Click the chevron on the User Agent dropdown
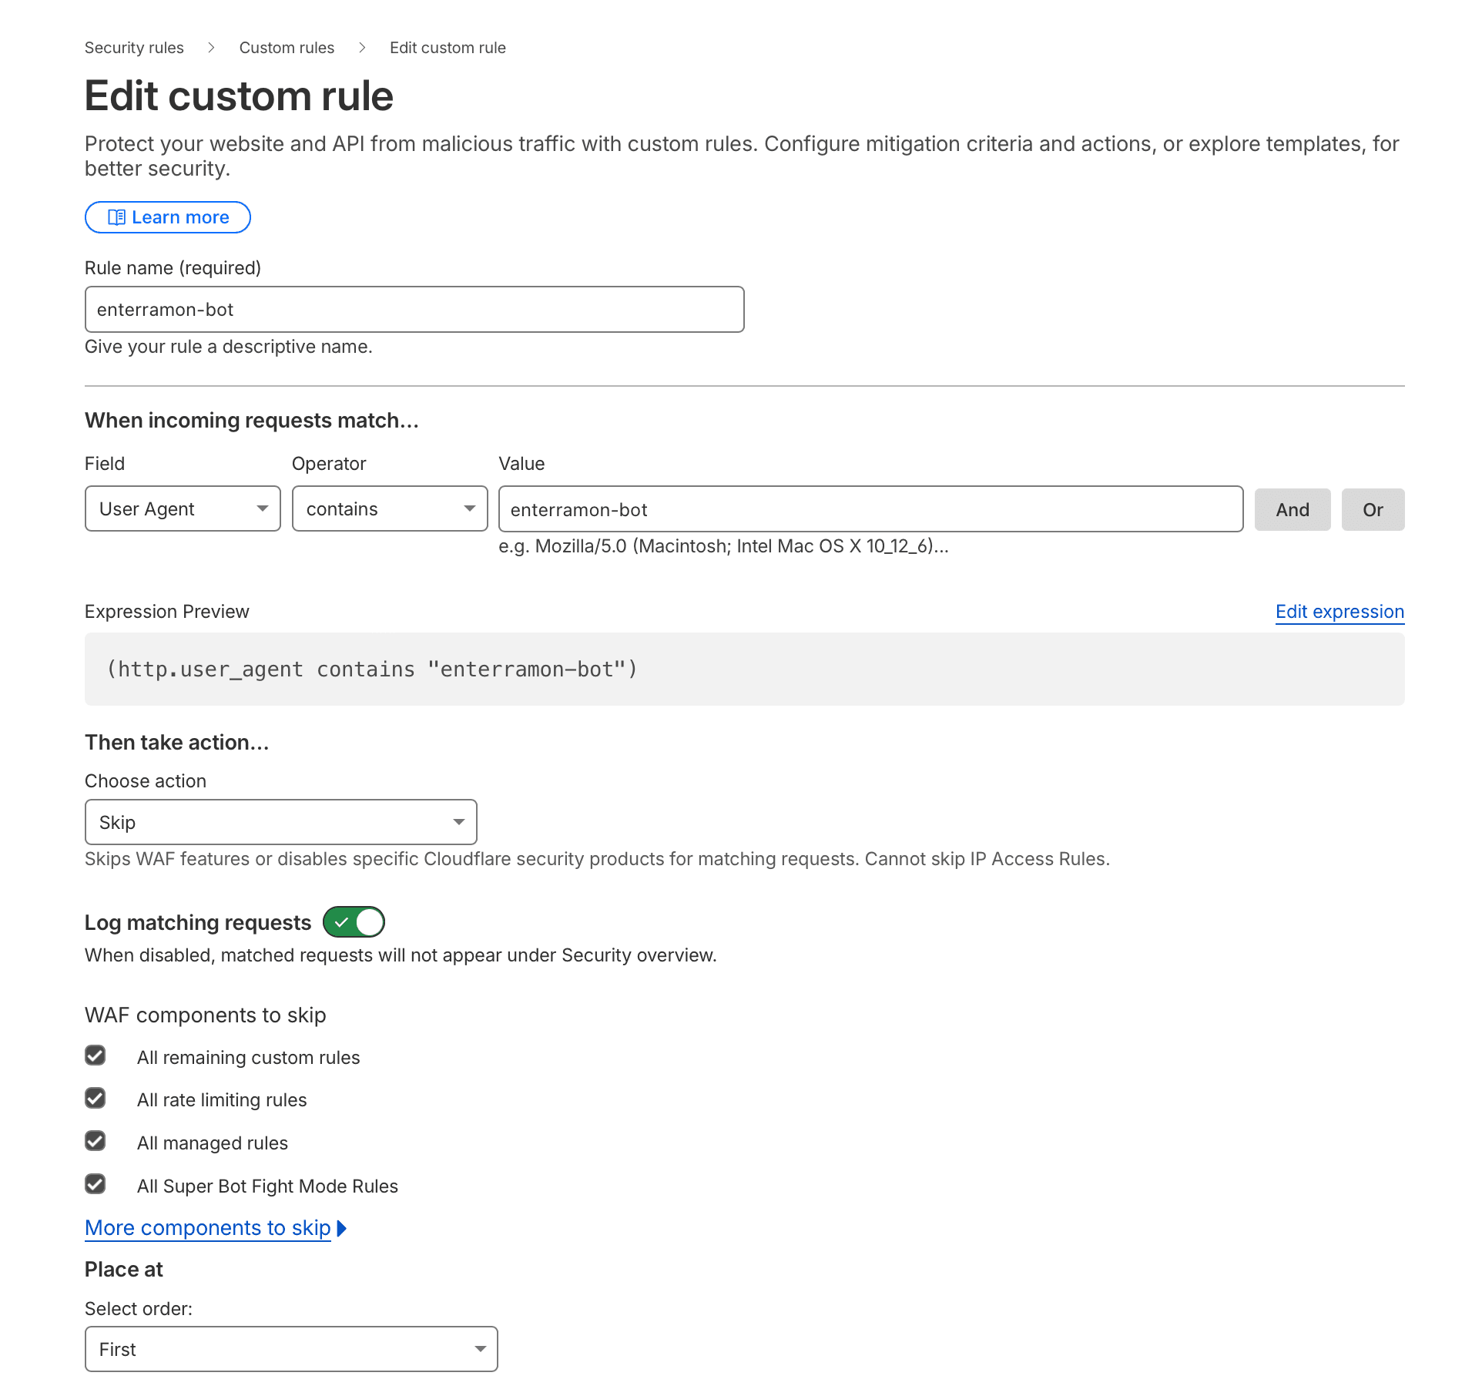Screen dimensions: 1482x1396 tap(262, 509)
